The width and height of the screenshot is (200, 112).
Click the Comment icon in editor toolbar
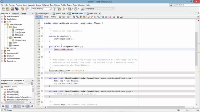[x=118, y=17]
